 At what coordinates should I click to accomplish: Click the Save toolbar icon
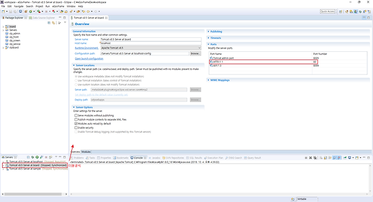[x=11, y=11]
